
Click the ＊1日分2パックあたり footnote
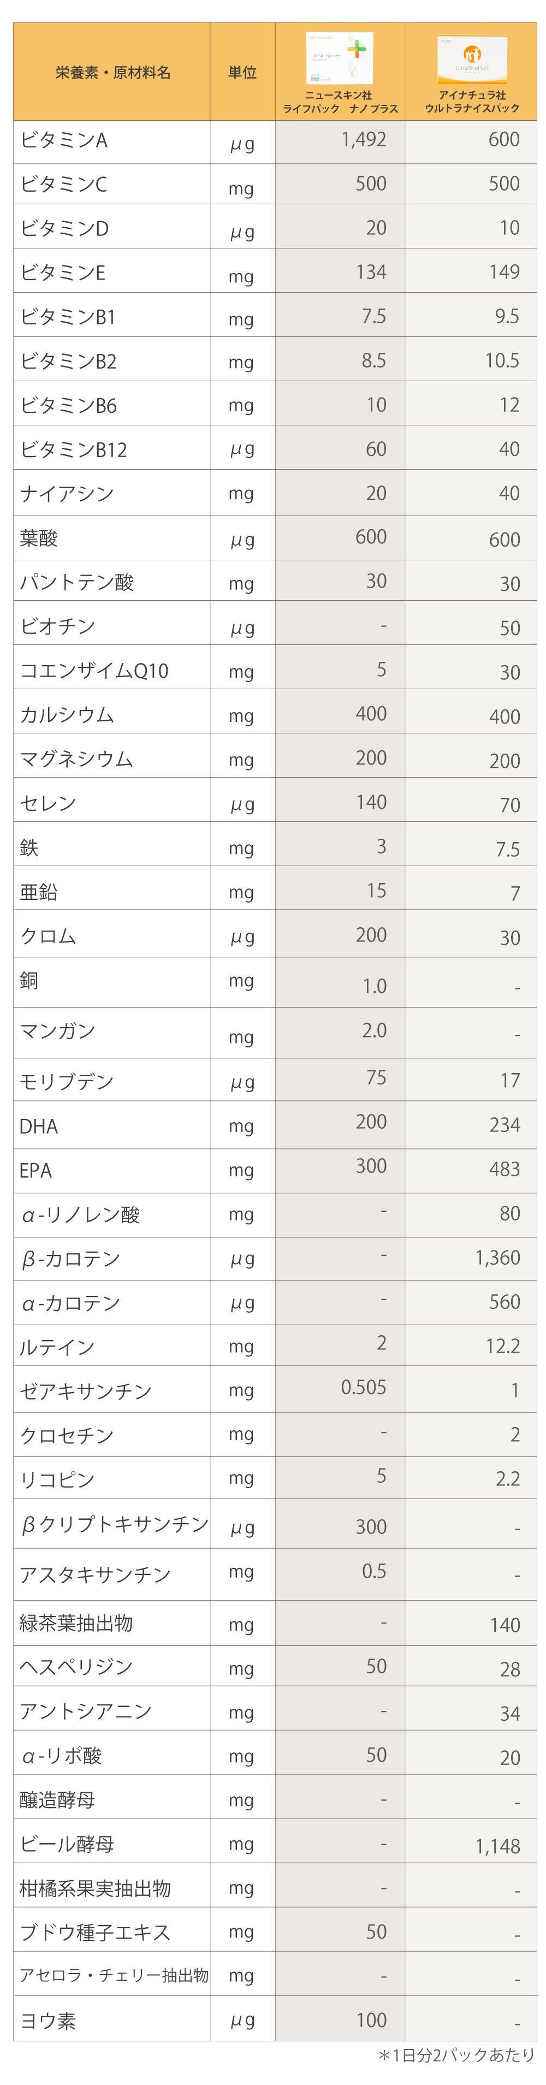(456, 2055)
